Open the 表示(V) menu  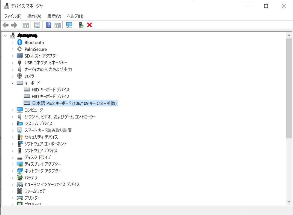coord(54,16)
